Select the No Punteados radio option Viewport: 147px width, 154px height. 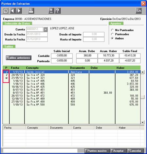click(112, 30)
